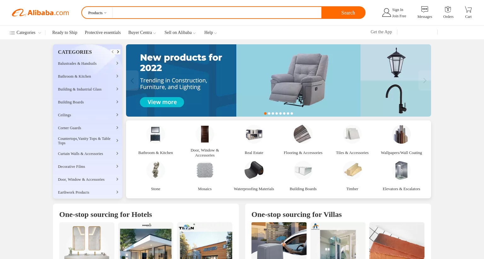Open the Ready to Ship menu item
This screenshot has width=484, height=259.
pos(65,33)
